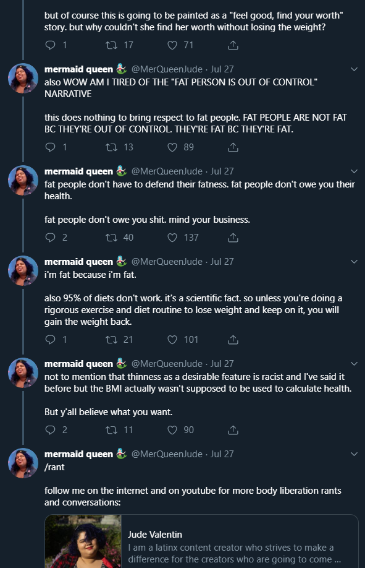Like the tweet with 137 likes
Screen dimensions: 365x568
click(172, 238)
